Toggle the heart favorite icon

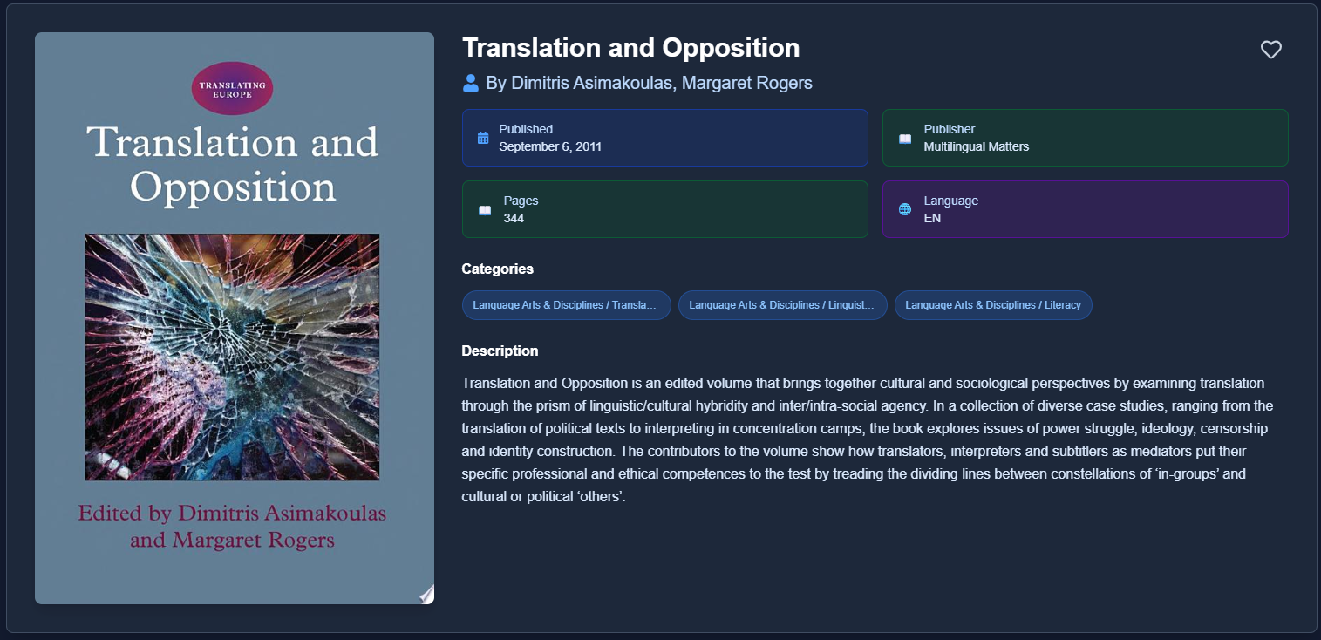[x=1270, y=50]
